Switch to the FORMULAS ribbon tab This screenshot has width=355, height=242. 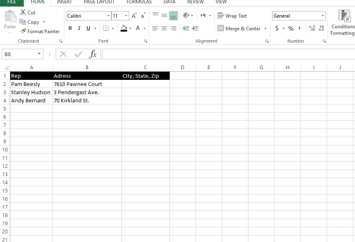coord(139,2)
